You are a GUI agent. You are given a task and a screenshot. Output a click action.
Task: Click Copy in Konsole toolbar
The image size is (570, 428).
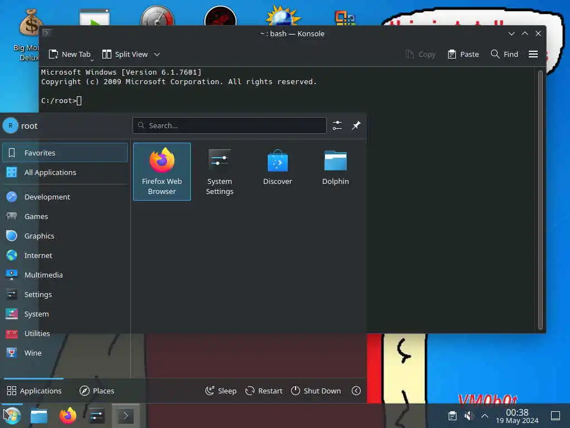point(420,54)
